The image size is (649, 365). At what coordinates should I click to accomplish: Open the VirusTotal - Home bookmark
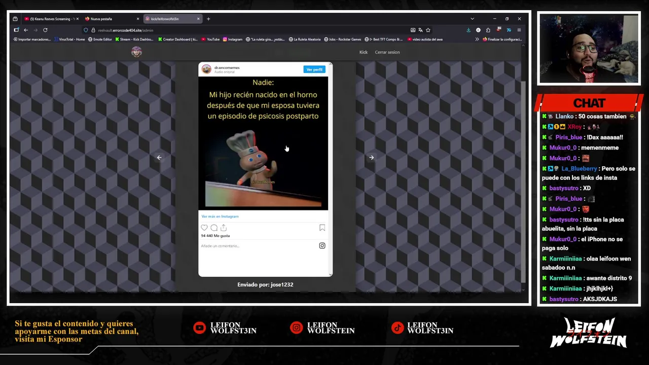[69, 39]
